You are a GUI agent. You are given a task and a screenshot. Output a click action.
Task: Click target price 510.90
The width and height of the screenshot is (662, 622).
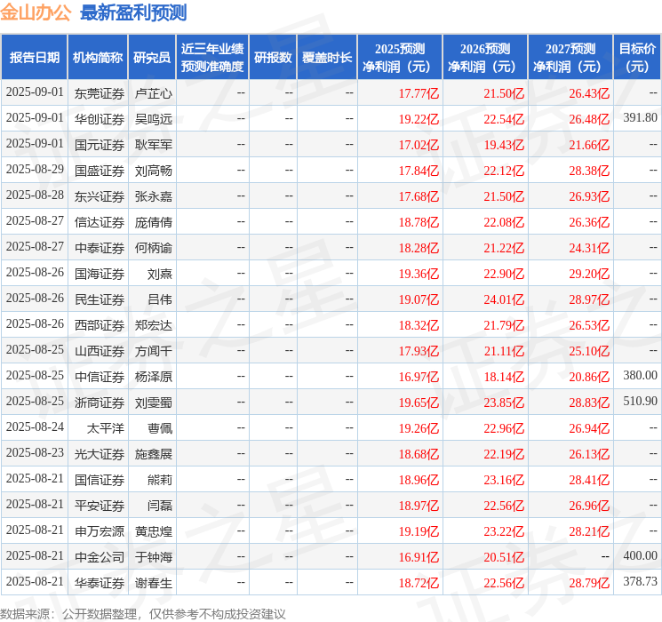640,401
